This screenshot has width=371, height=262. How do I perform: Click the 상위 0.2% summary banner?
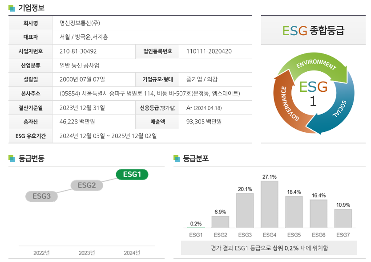point(269,248)
